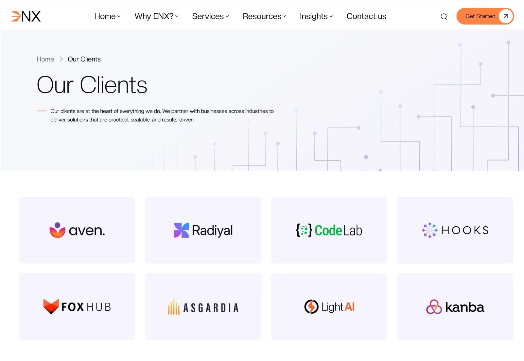Select the FOXHUB fox logo card
The image size is (524, 361).
point(77,307)
